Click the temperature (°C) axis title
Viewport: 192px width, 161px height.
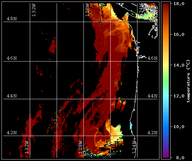[188, 81]
